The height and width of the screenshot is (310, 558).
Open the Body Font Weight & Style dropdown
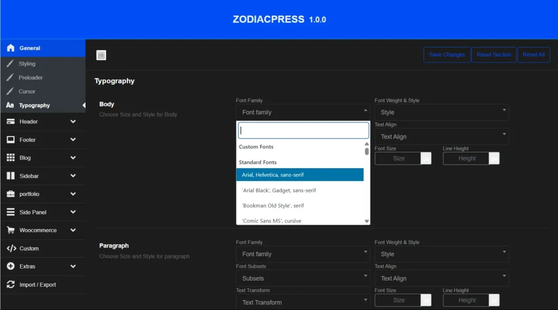pyautogui.click(x=441, y=113)
